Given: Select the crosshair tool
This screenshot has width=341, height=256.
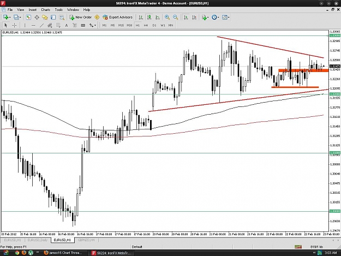Looking at the screenshot, I should click(x=14, y=25).
